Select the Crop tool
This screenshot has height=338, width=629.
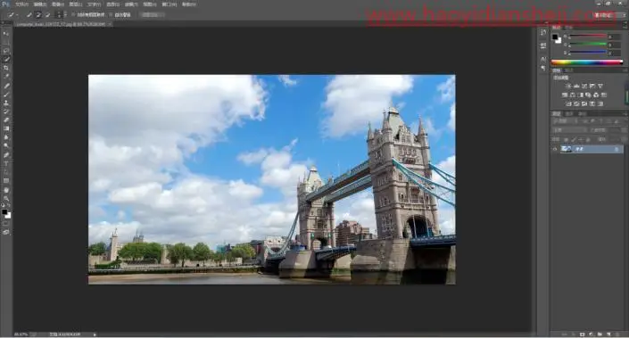(6, 68)
